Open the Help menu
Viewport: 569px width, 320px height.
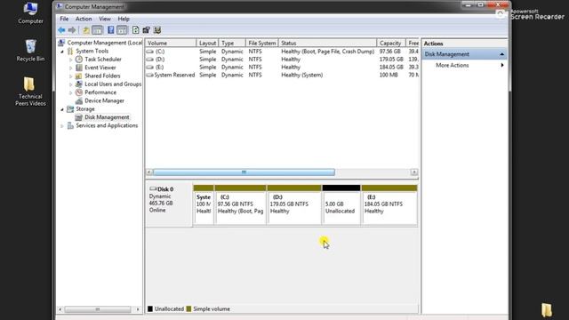pos(124,19)
